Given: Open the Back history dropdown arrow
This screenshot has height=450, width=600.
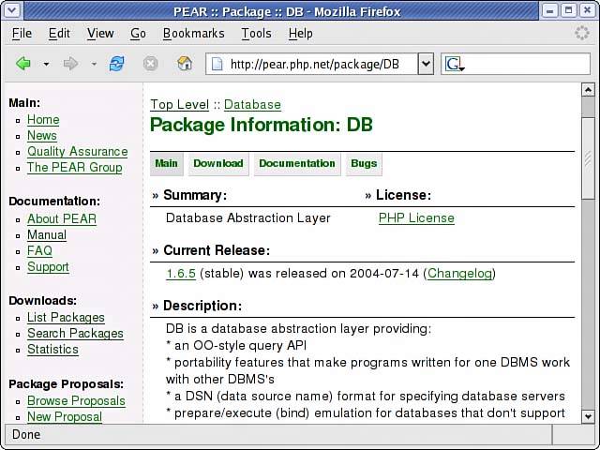Looking at the screenshot, I should 46,65.
